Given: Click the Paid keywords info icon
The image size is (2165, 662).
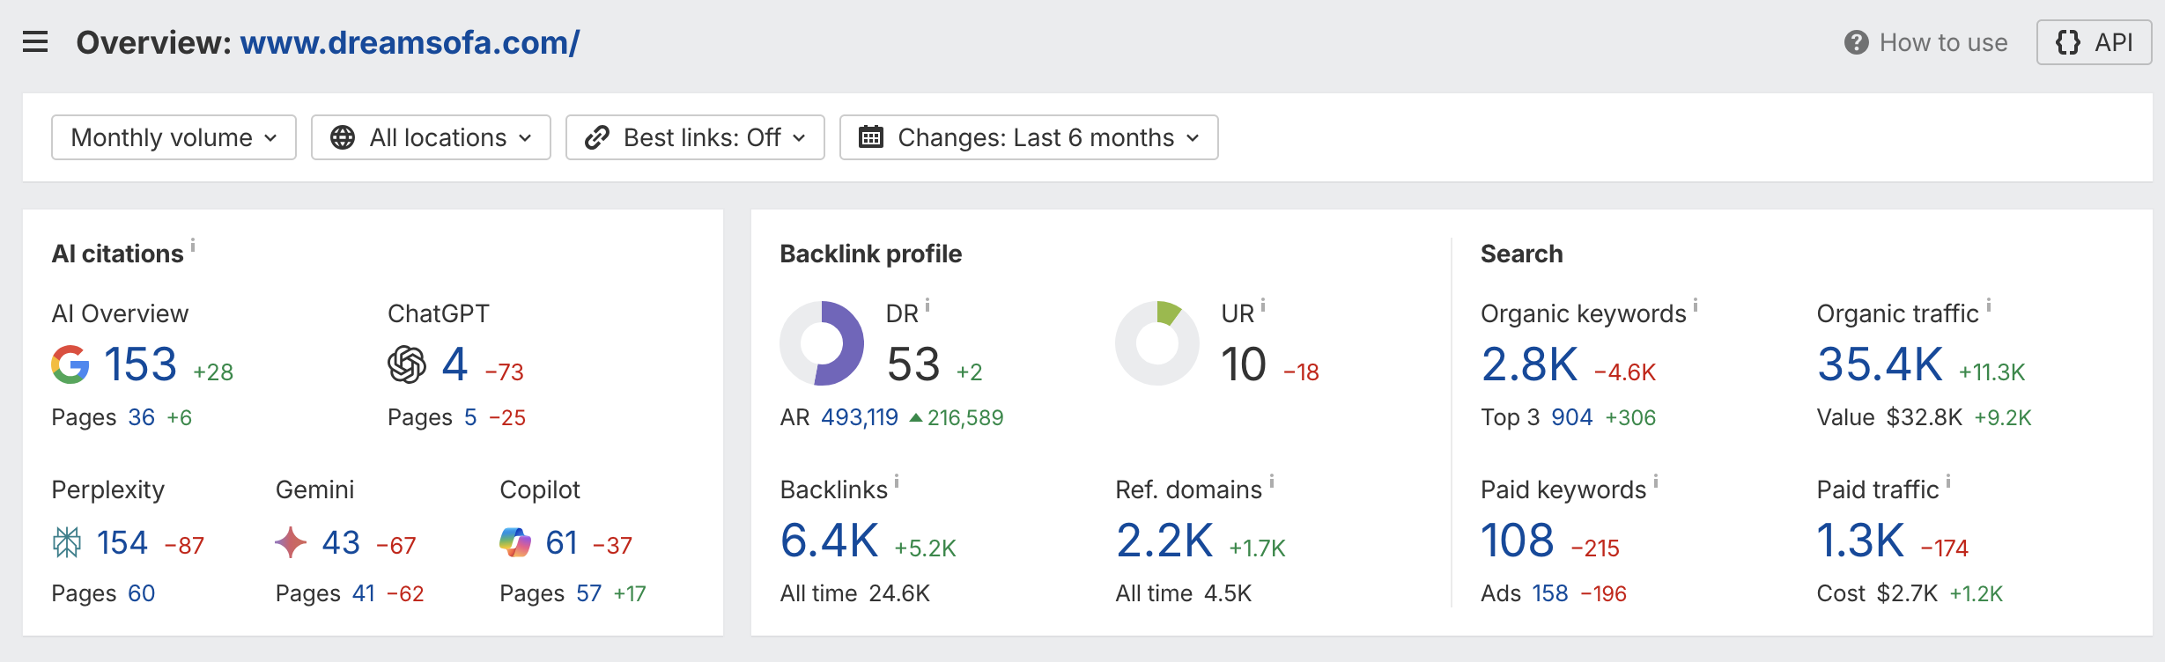Looking at the screenshot, I should click(x=1656, y=481).
